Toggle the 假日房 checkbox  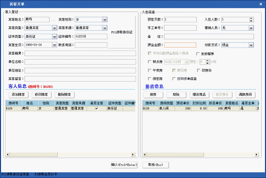click(x=174, y=70)
